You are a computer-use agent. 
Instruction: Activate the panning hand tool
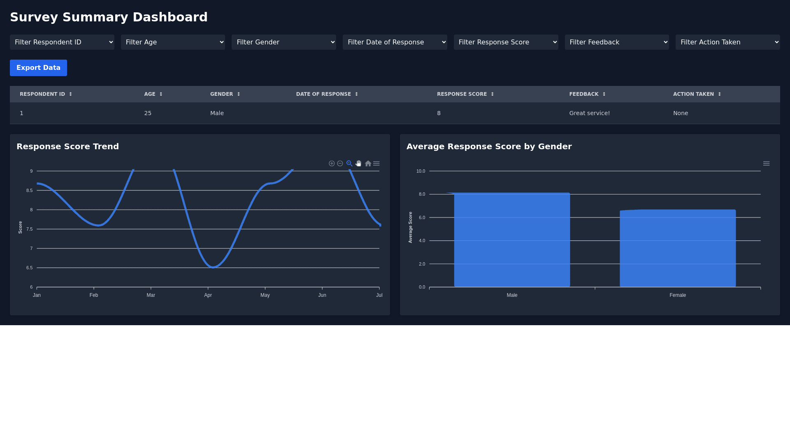tap(358, 164)
